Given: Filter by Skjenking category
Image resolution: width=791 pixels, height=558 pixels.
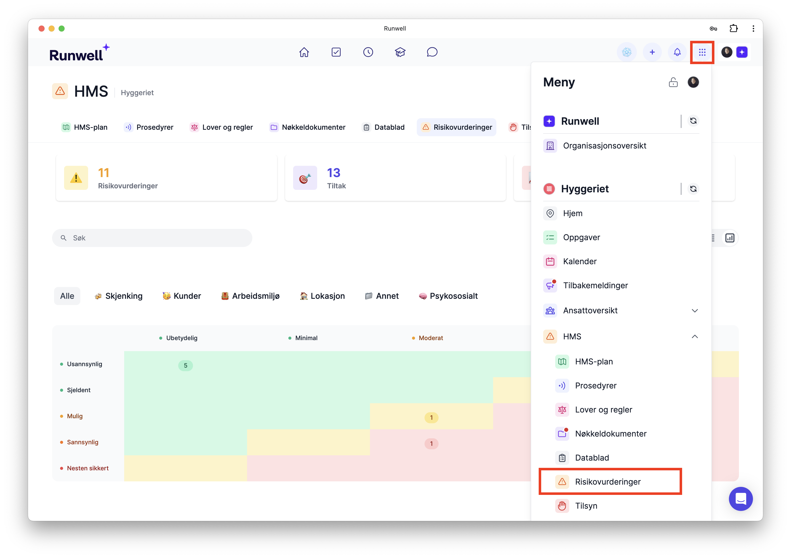Looking at the screenshot, I should click(x=118, y=296).
